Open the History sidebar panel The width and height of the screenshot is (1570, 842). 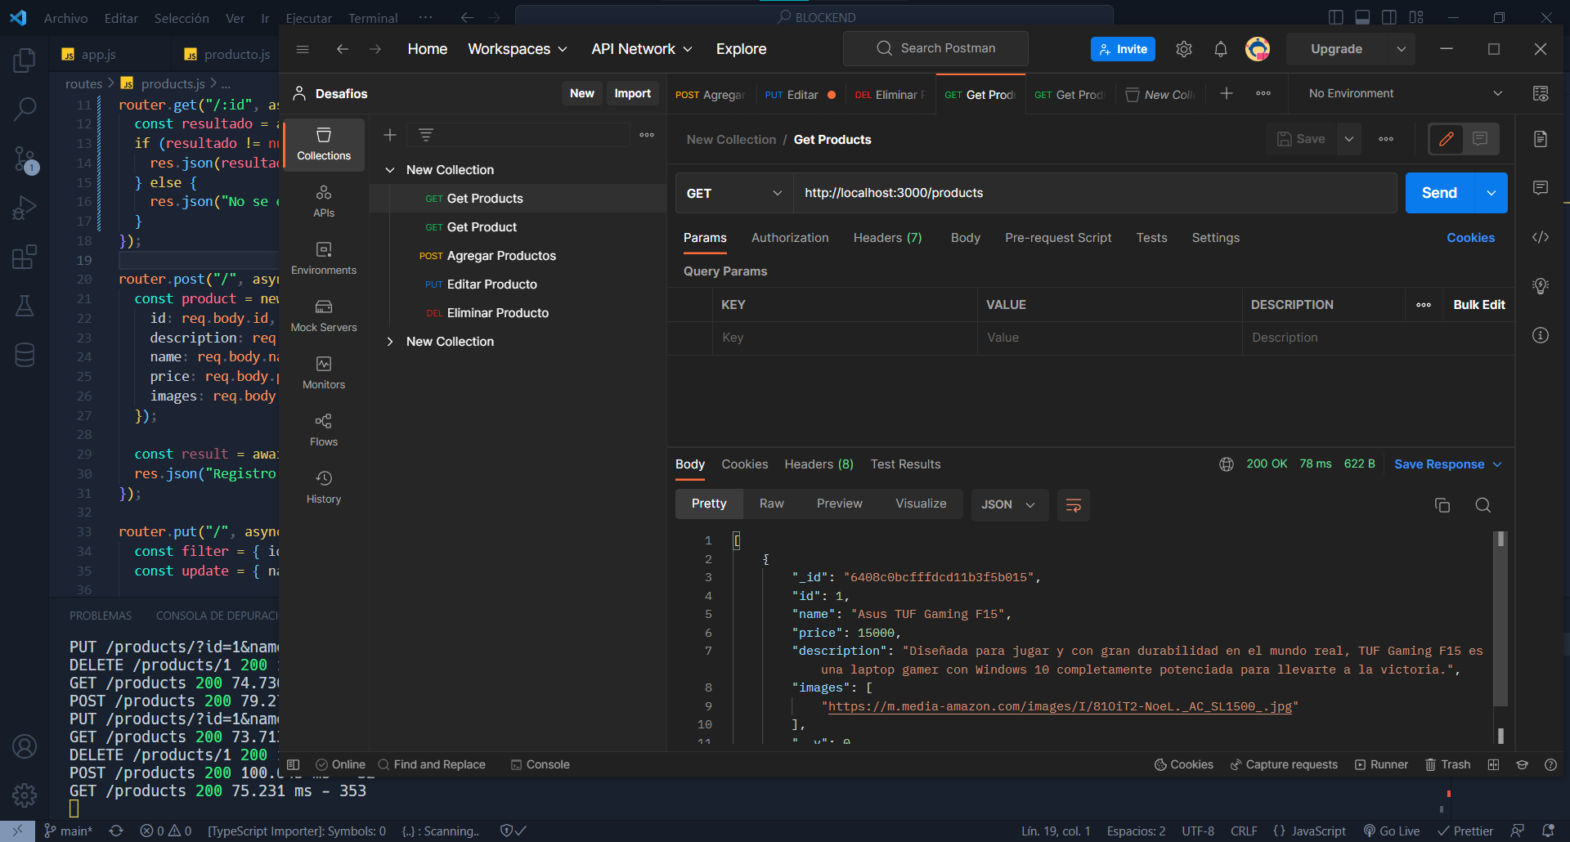(324, 487)
